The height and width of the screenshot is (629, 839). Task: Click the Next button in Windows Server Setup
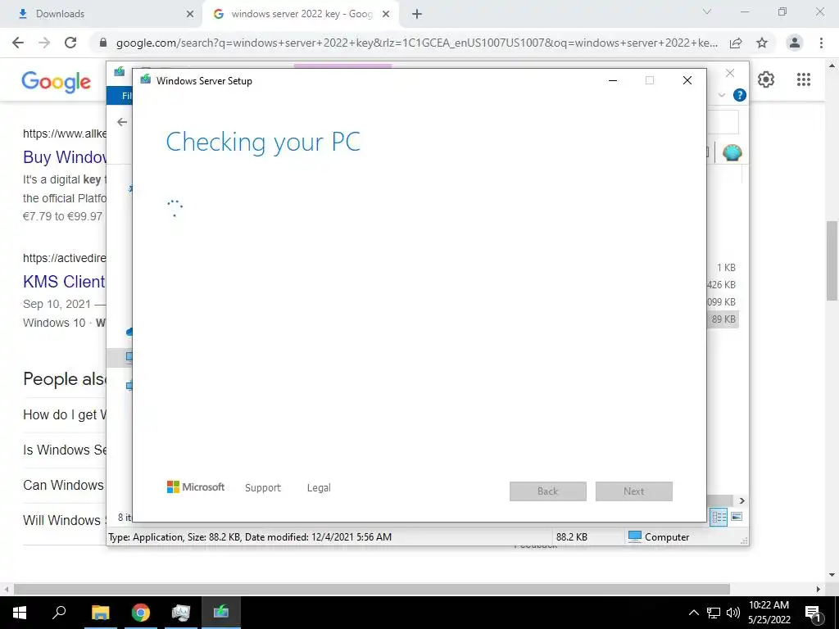click(x=633, y=491)
